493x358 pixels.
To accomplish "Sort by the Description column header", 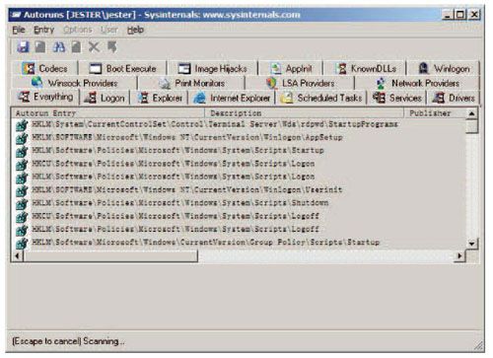I will coord(304,113).
